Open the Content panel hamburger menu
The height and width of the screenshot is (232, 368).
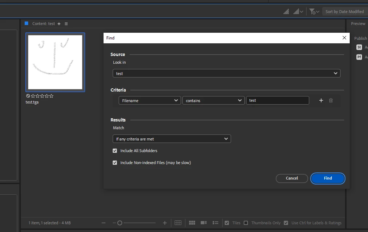point(66,24)
